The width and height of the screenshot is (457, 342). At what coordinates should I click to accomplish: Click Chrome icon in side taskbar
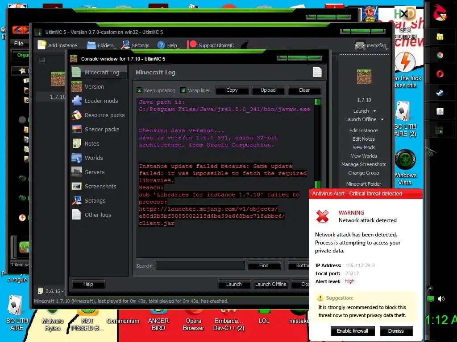pos(440,55)
